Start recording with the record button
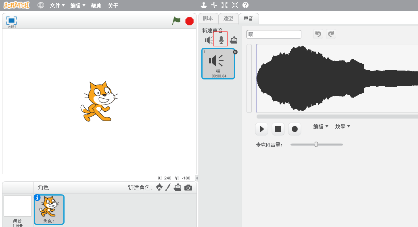 click(295, 129)
